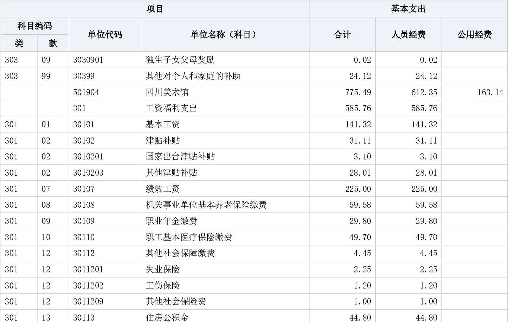508x322 pixels.
Task: Click the 人员经费 value 612.35
Action: [x=424, y=92]
